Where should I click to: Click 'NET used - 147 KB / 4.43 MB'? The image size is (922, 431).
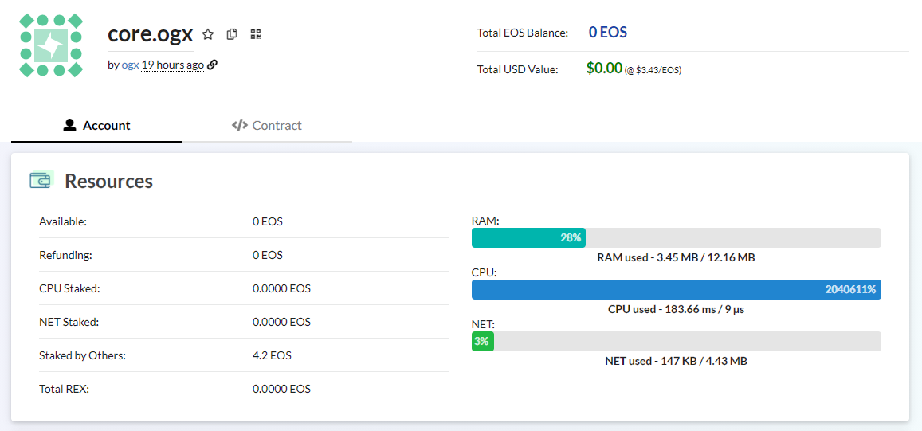(677, 361)
